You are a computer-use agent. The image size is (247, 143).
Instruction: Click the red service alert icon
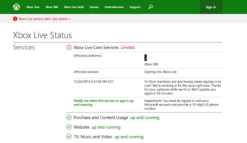click(x=15, y=19)
